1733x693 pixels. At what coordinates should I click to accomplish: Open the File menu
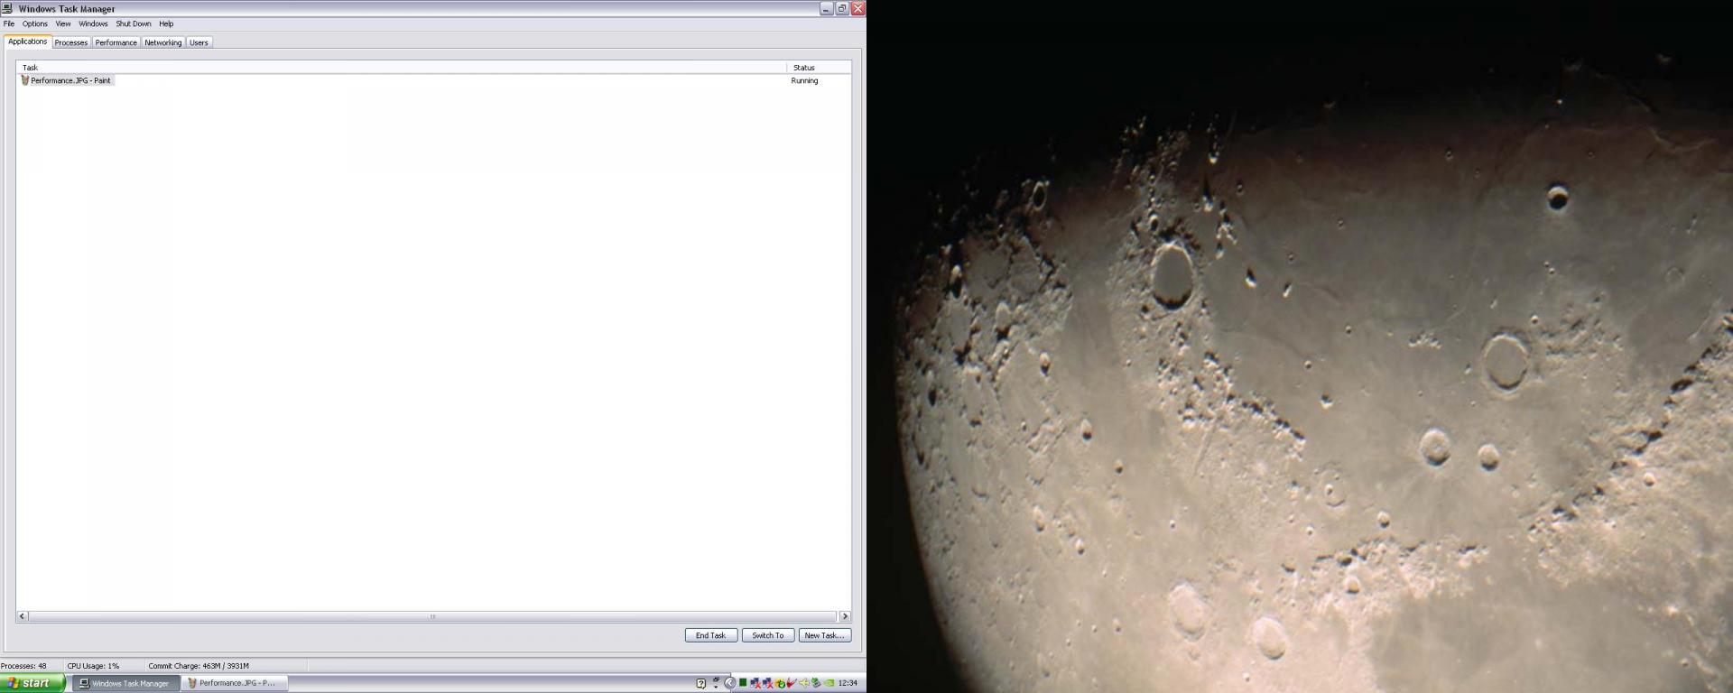(9, 24)
